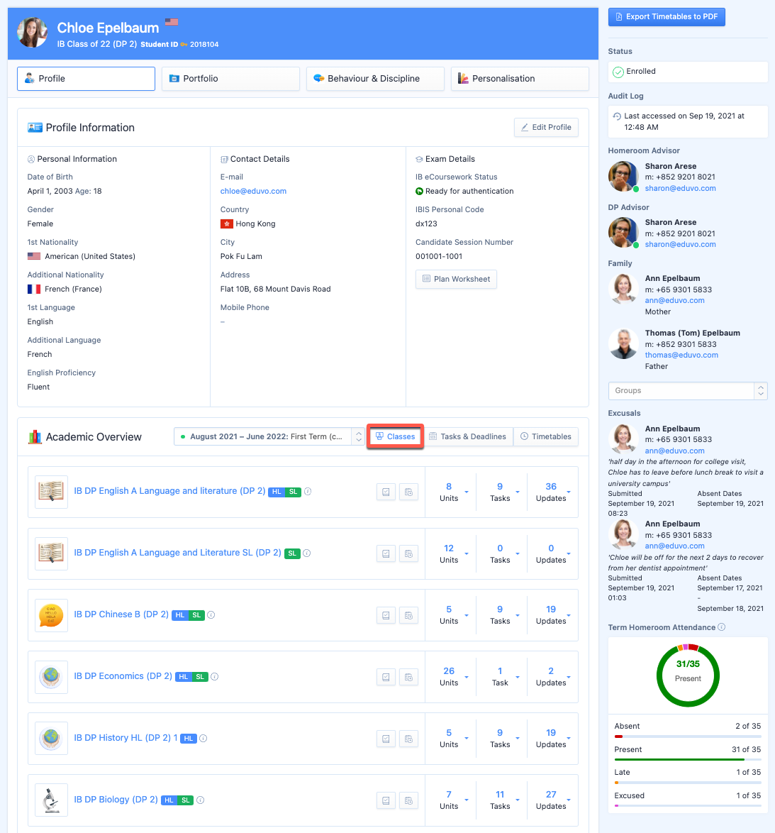Open the chloe@eduvo.com email link

click(253, 191)
